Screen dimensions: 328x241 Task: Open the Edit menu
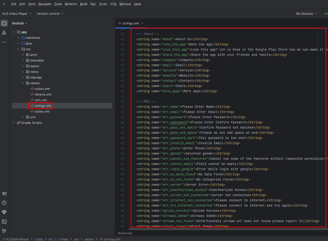[22, 4]
